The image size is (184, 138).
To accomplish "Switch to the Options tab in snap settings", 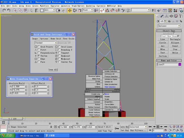I will pyautogui.click(x=44, y=38).
